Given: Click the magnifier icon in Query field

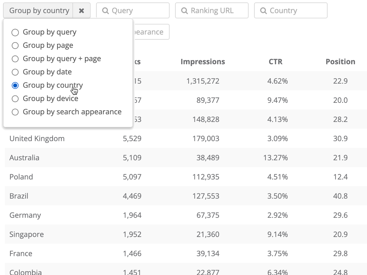Looking at the screenshot, I should pyautogui.click(x=105, y=11).
